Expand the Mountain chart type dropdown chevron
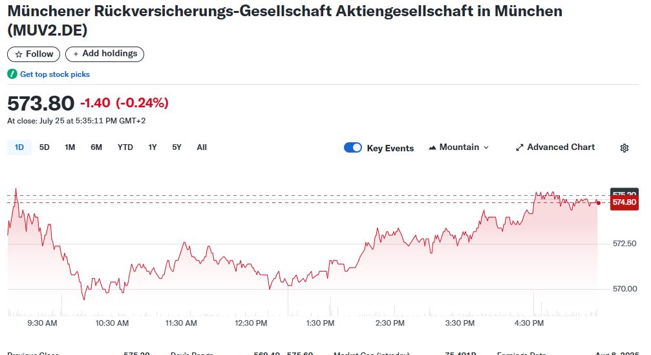The height and width of the screenshot is (355, 651). (486, 147)
